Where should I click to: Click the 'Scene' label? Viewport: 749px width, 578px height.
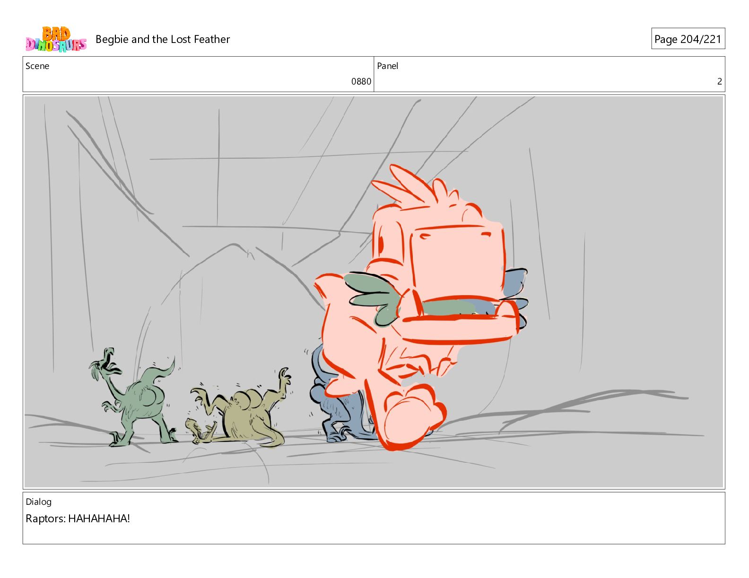(37, 66)
